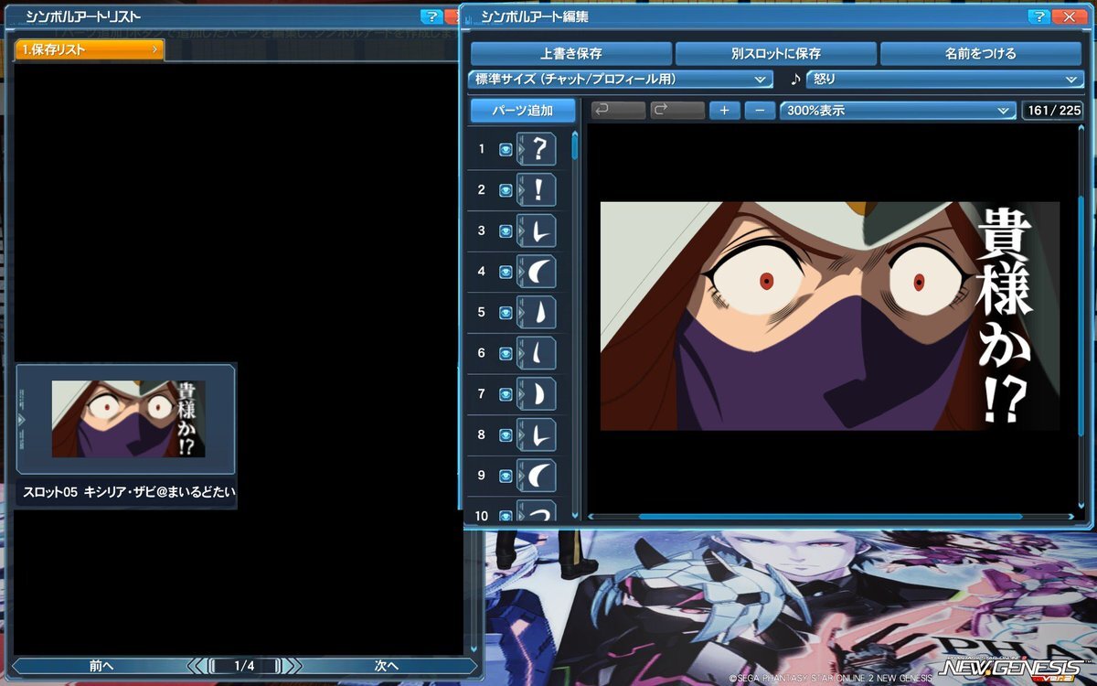1097x686 pixels.
Task: Select layer 9 crescent part
Action: (538, 476)
